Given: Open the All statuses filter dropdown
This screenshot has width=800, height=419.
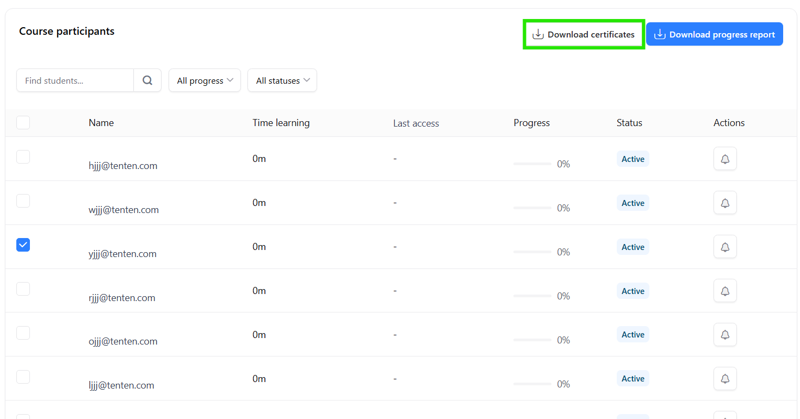Looking at the screenshot, I should pos(282,80).
